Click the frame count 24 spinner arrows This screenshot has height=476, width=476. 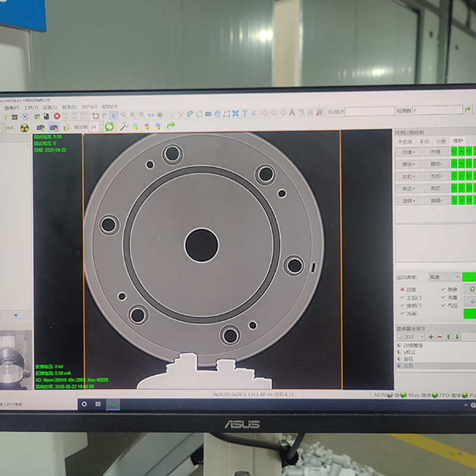[101, 127]
